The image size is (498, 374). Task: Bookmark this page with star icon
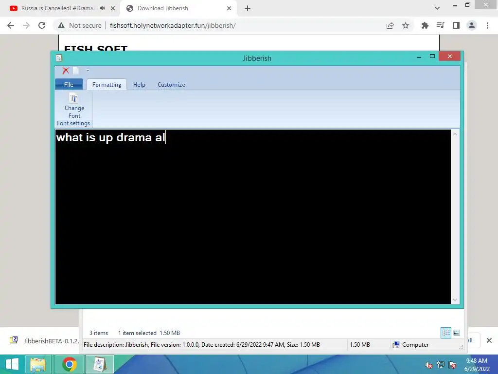tap(406, 25)
